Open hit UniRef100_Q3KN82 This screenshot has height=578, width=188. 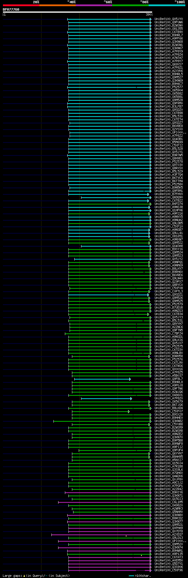click(x=169, y=421)
